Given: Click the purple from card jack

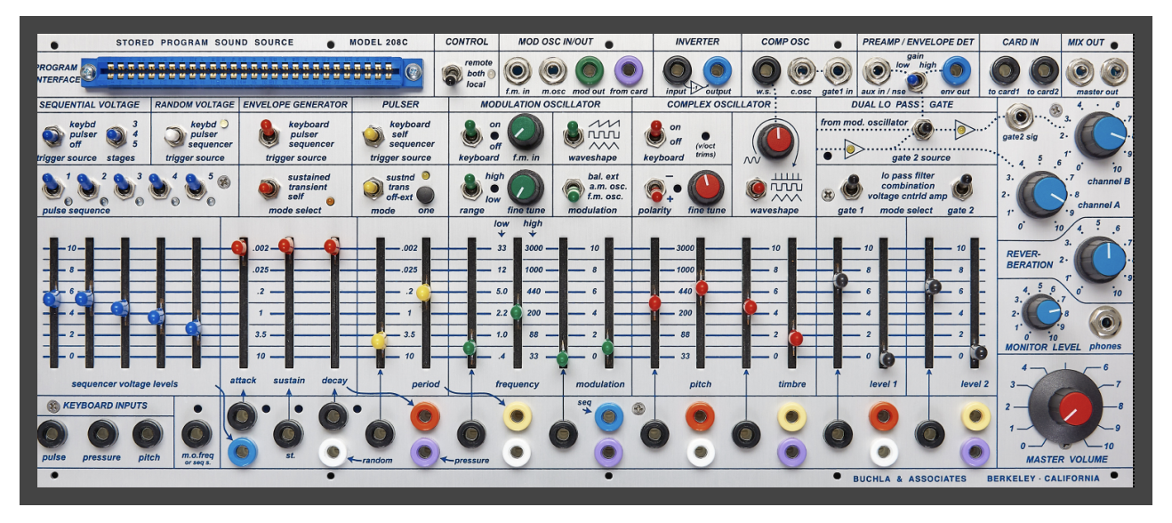Looking at the screenshot, I should pos(629,70).
